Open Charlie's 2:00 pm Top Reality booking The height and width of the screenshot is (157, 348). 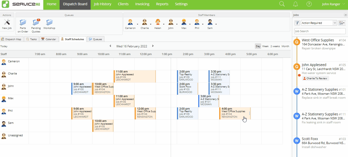[188, 76]
